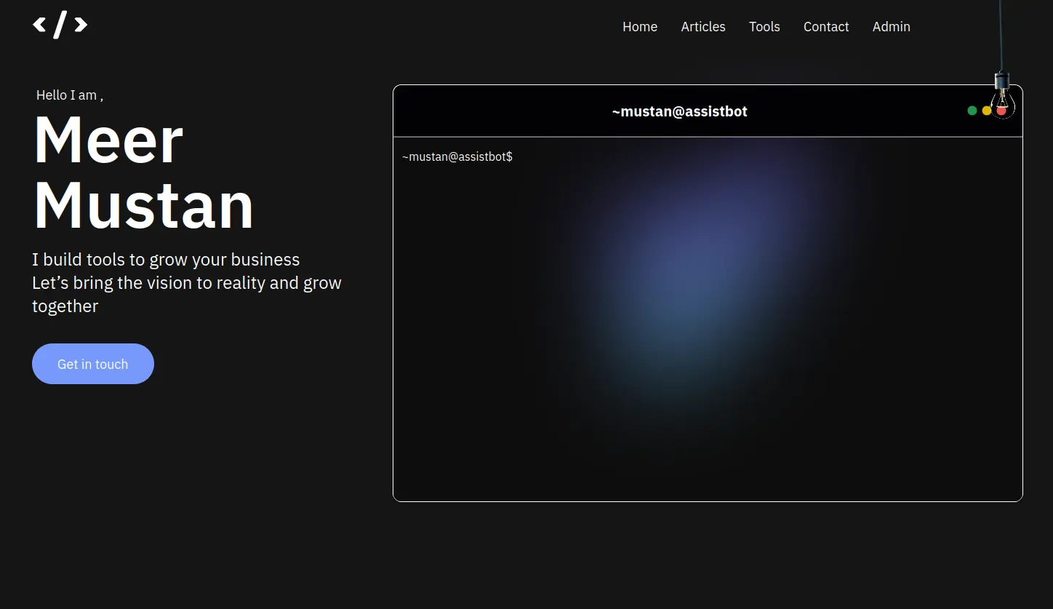The image size is (1053, 609).
Task: Click the ~mustan@assistbot terminal title
Action: (679, 111)
